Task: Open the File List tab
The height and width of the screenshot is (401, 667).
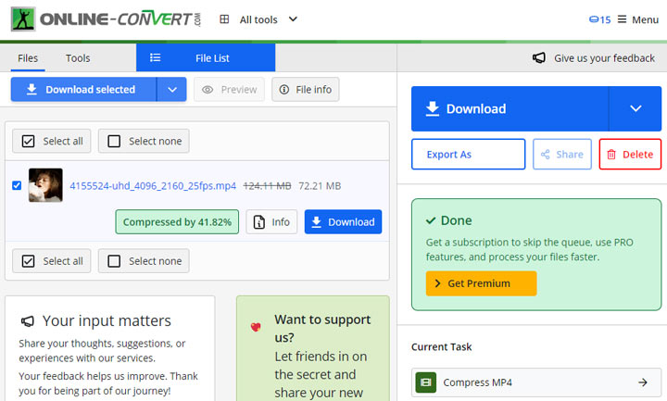Action: (206, 57)
